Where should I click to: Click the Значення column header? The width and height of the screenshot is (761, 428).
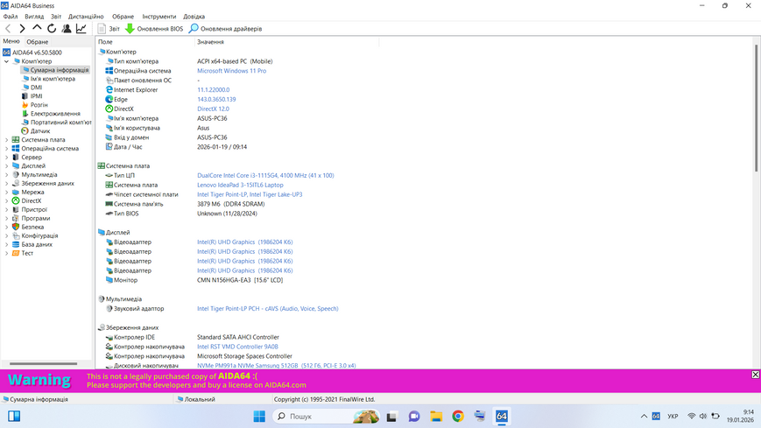point(286,42)
